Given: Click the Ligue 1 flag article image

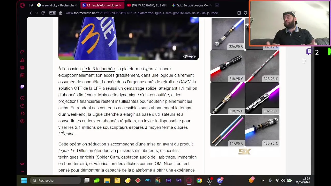Looking at the screenshot, I should (129, 38).
